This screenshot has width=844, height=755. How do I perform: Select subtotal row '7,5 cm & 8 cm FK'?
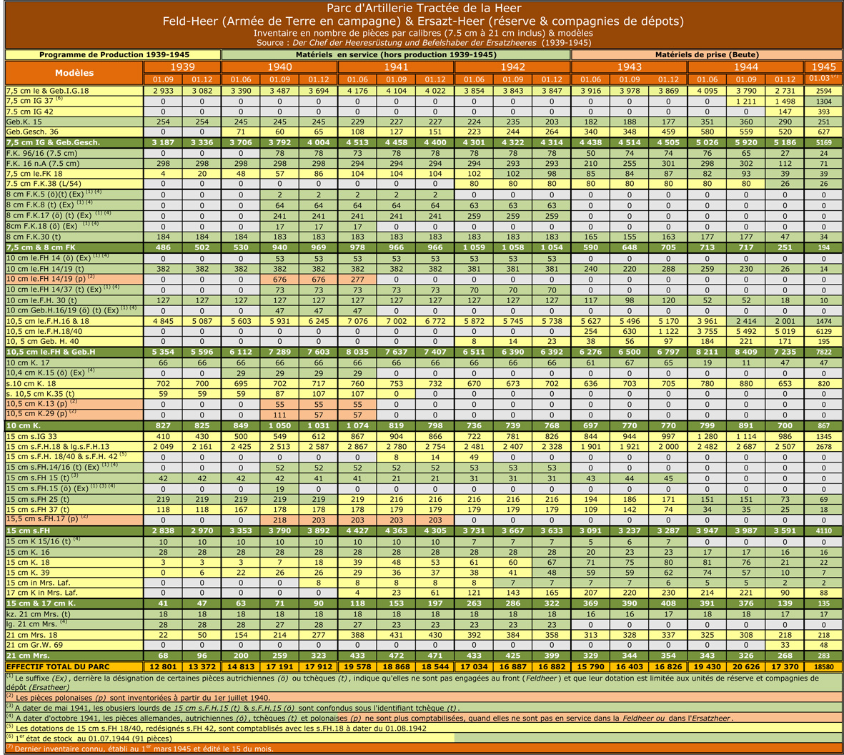[x=74, y=247]
